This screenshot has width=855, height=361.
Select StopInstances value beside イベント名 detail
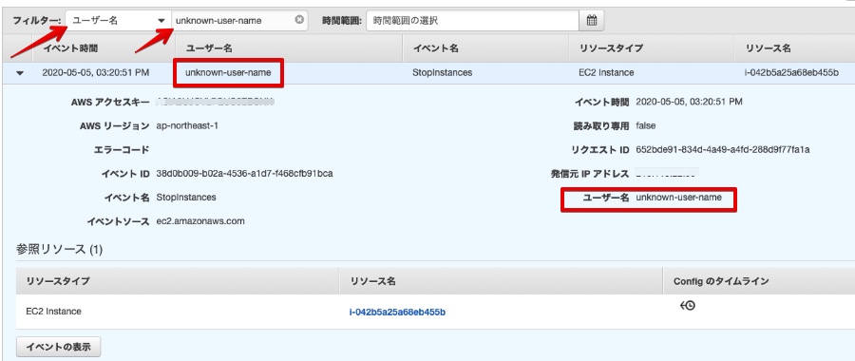pyautogui.click(x=186, y=198)
